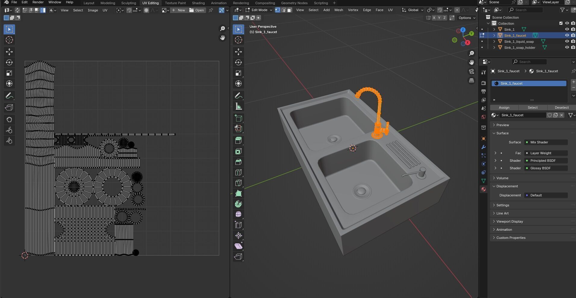Select the 2D Cursor tool in UV editor
Image resolution: width=576 pixels, height=298 pixels.
(x=9, y=40)
